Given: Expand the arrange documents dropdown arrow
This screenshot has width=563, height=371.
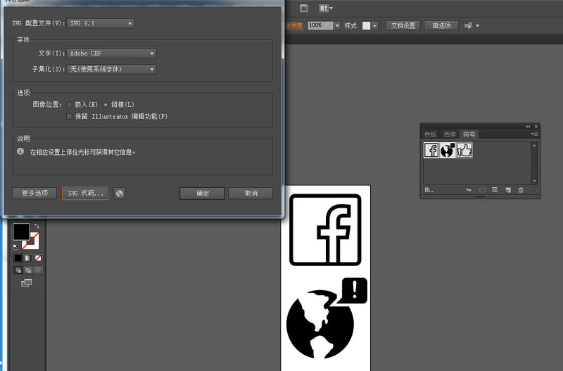Looking at the screenshot, I should pyautogui.click(x=331, y=8).
